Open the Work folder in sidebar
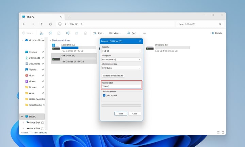This screenshot has width=245, height=147. pos(31,93)
